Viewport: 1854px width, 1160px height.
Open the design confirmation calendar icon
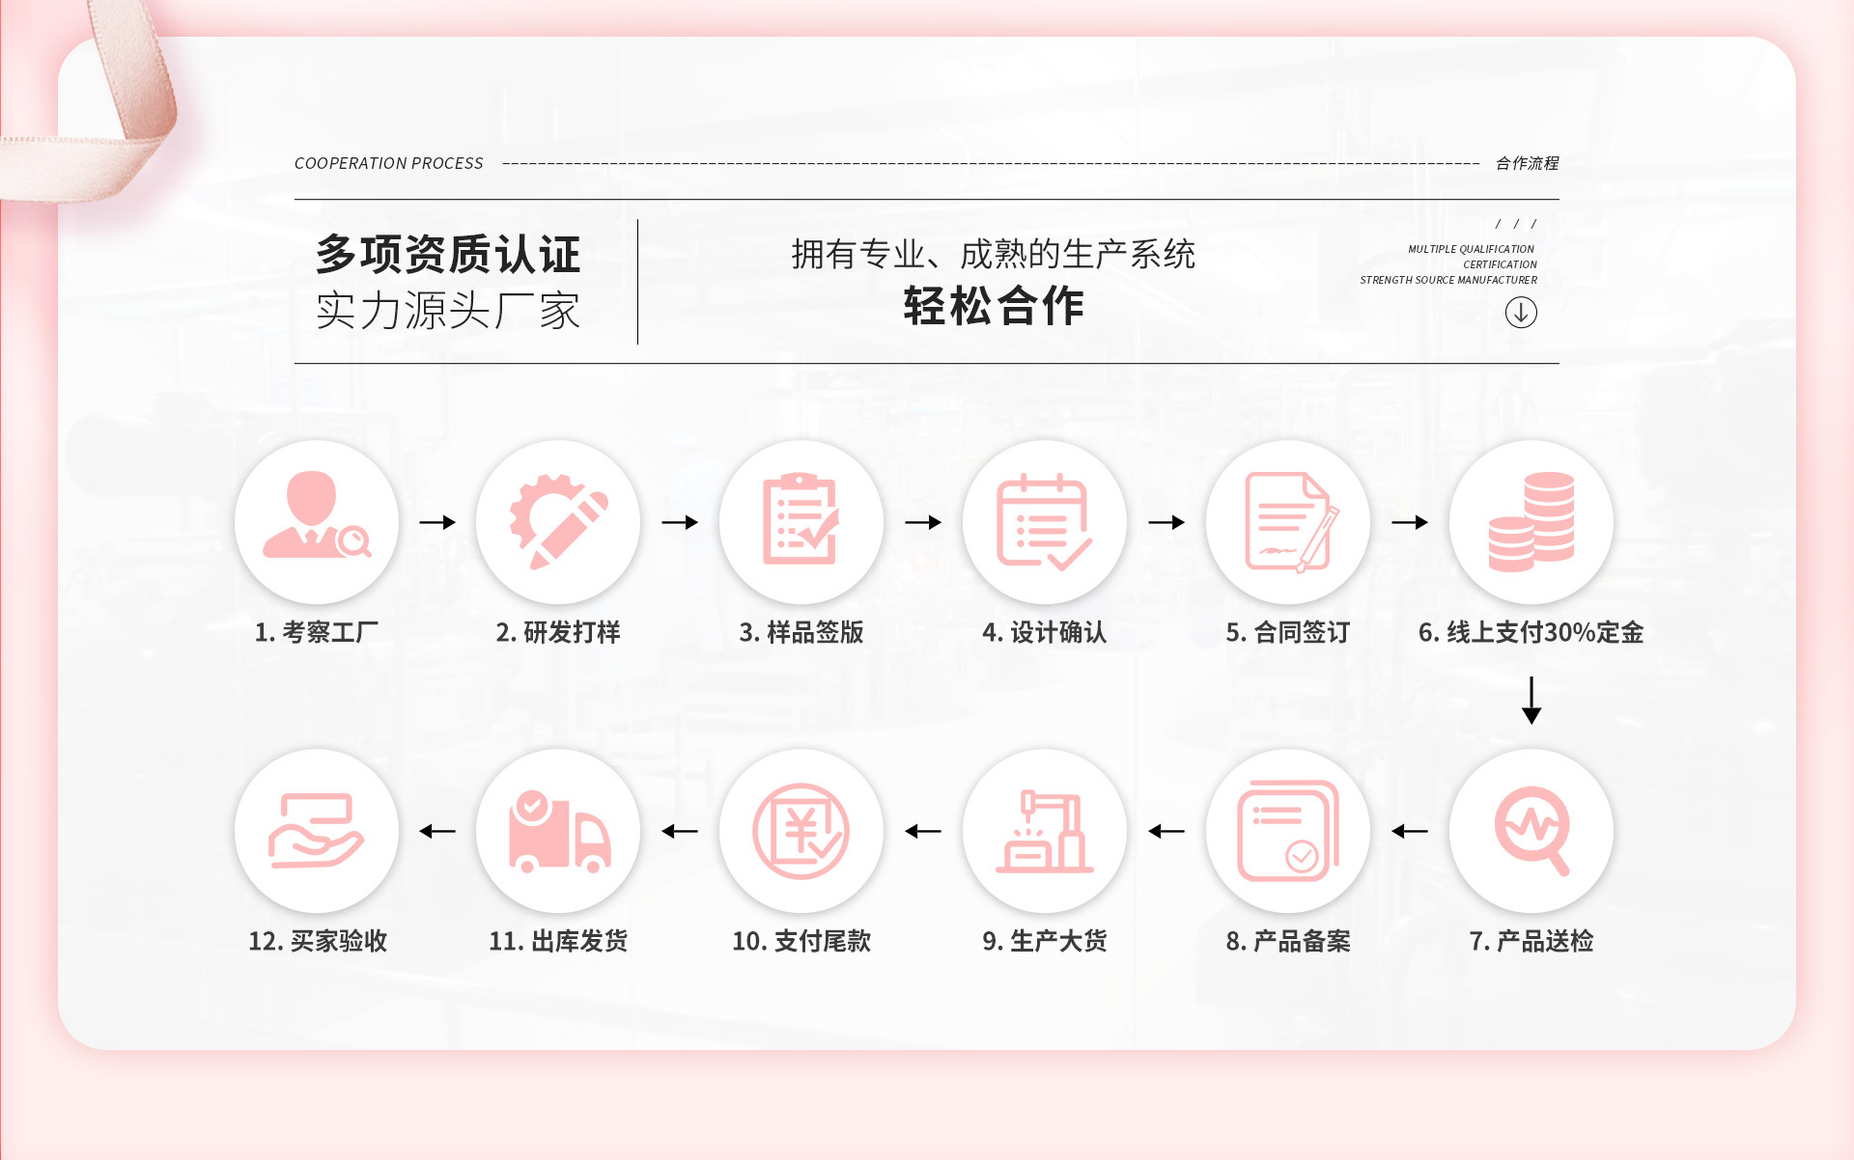pyautogui.click(x=1044, y=521)
